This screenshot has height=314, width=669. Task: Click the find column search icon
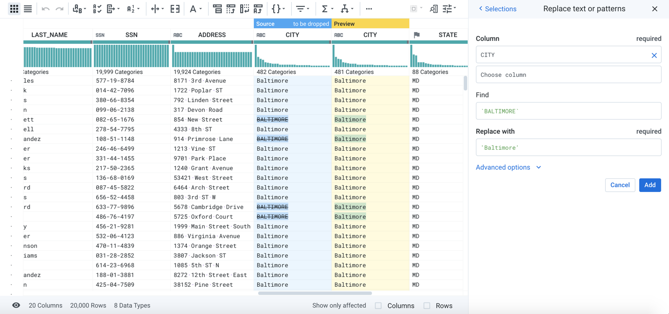click(434, 9)
